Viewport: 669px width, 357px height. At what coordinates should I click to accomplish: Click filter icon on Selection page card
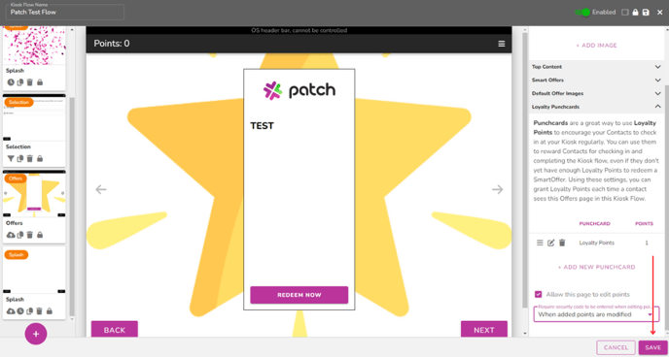pyautogui.click(x=11, y=158)
